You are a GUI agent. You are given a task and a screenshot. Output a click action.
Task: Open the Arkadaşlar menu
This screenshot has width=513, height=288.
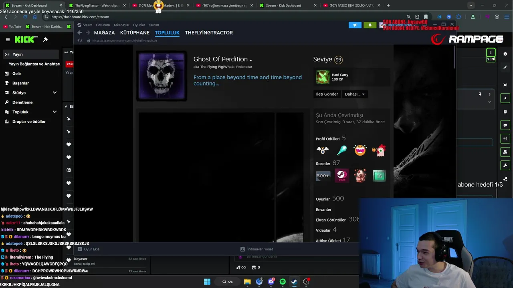click(x=121, y=25)
